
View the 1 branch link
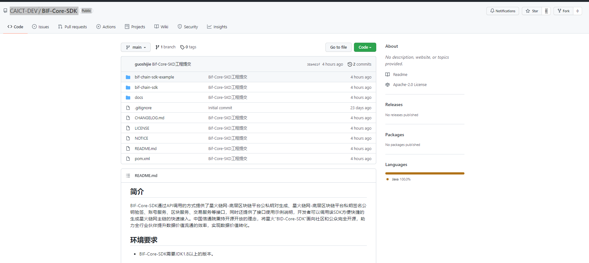pyautogui.click(x=165, y=47)
